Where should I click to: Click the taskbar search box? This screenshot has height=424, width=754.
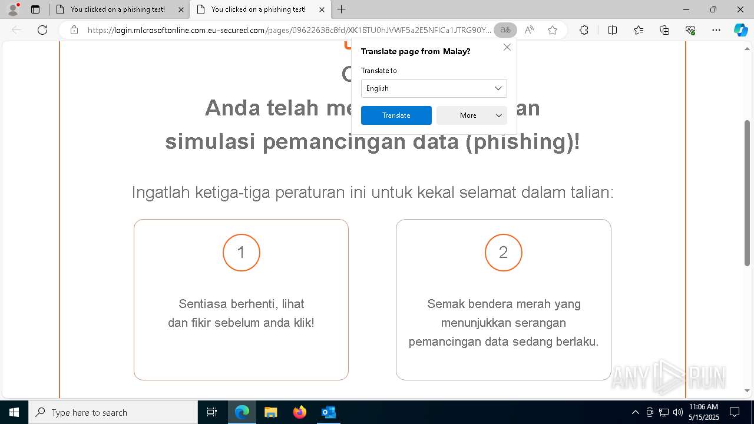[x=113, y=412]
